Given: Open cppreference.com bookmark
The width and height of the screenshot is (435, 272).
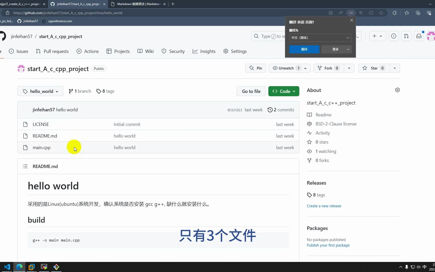Looking at the screenshot, I should tap(57, 21).
